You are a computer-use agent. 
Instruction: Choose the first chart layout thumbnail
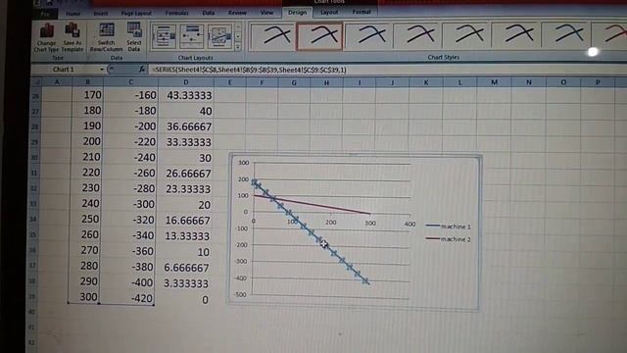(x=164, y=37)
